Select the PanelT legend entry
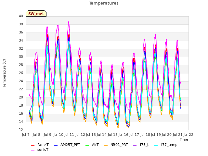This screenshot has height=156, width=208. click(40, 145)
